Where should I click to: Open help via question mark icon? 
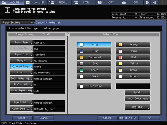click(163, 2)
